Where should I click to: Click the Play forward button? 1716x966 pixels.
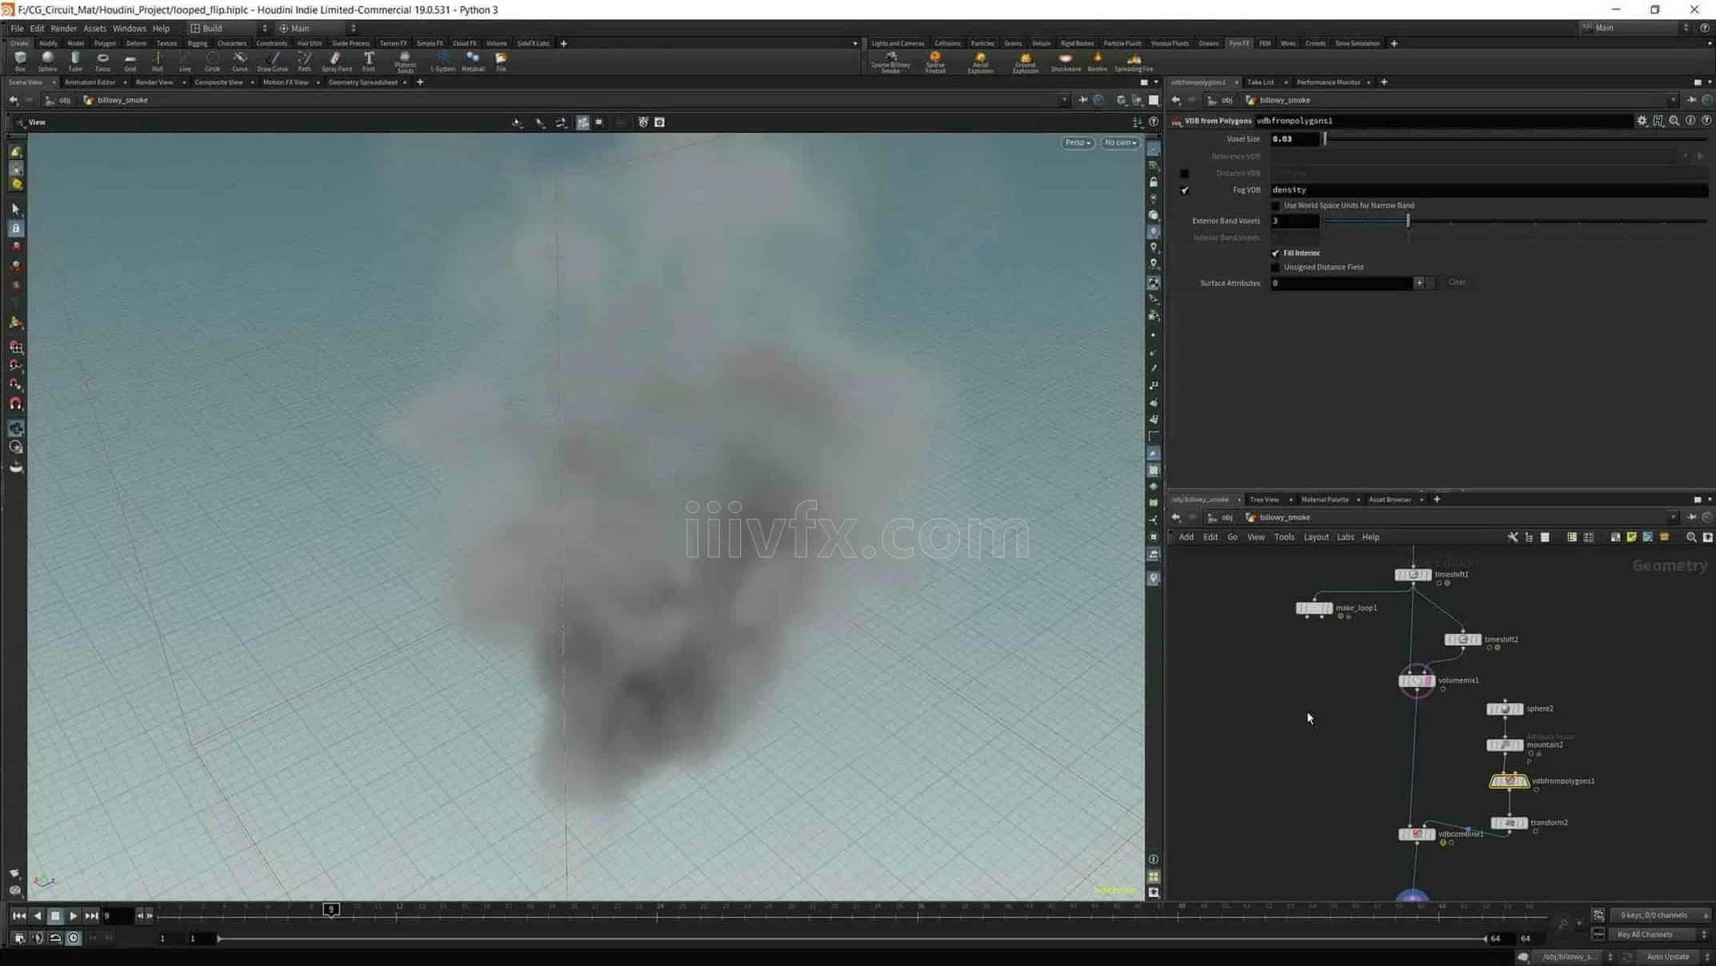click(73, 916)
